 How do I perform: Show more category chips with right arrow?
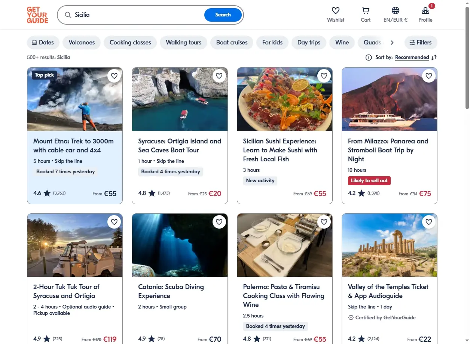tap(392, 43)
